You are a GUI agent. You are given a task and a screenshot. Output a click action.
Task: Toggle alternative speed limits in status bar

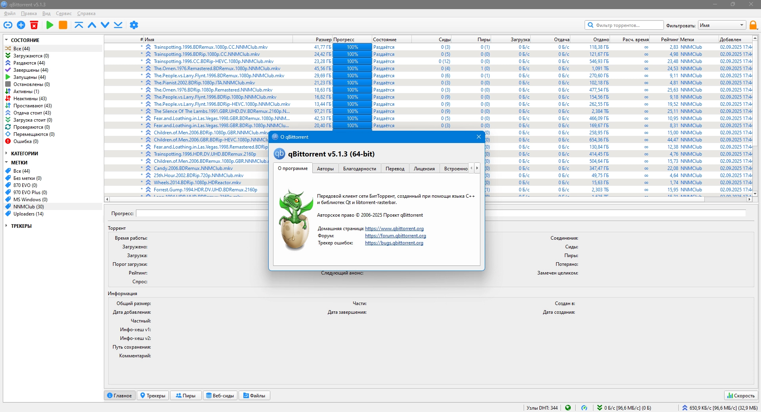point(584,408)
